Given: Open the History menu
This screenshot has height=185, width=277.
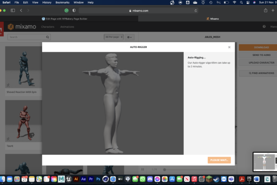Looking at the screenshot, I should pos(47,2).
